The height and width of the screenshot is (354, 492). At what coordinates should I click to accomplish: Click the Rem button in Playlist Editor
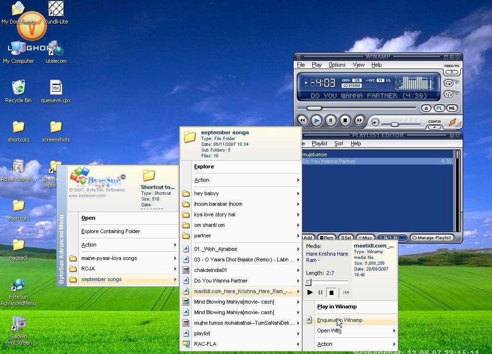point(326,238)
